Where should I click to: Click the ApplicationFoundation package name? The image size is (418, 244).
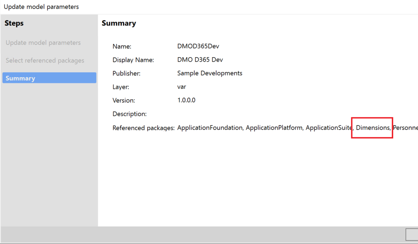[x=210, y=127]
